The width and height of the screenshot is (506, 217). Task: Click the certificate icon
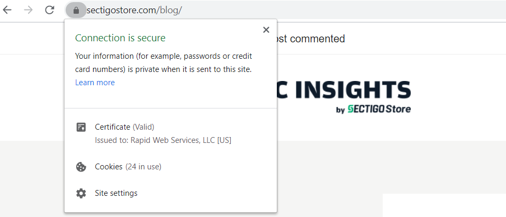pos(81,127)
